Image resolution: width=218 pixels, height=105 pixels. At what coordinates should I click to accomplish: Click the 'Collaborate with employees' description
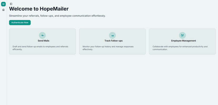180,48
